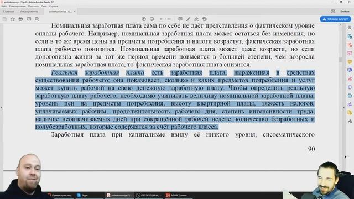
Task: Click the Sign in (Войти) link
Action: [345, 11]
